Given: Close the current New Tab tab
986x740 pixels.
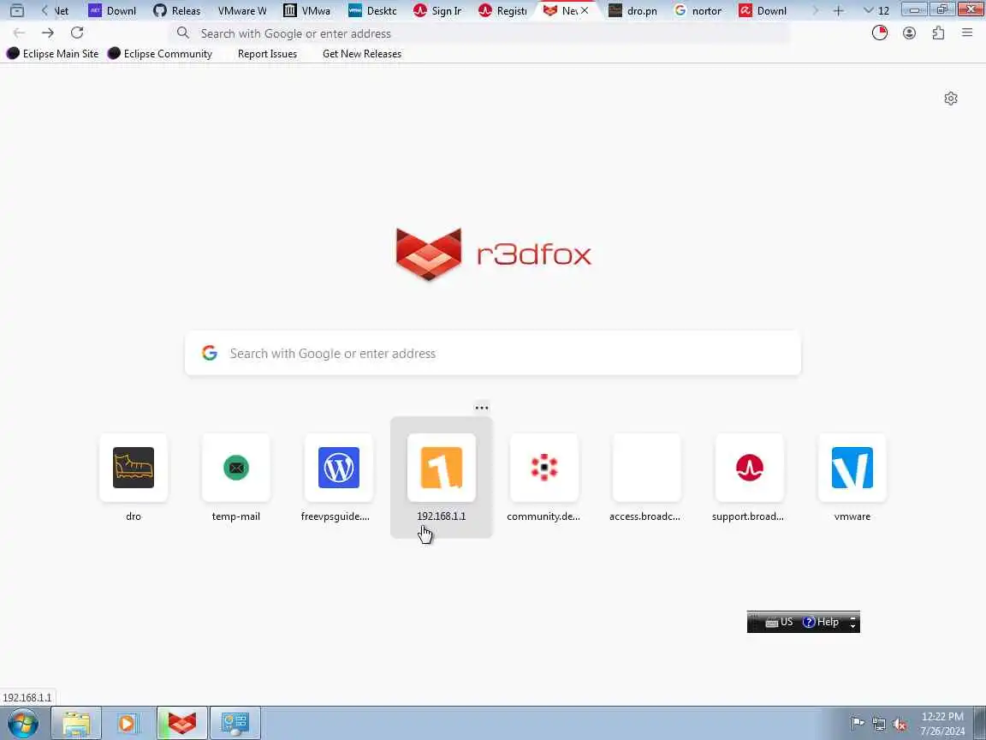Looking at the screenshot, I should (585, 10).
